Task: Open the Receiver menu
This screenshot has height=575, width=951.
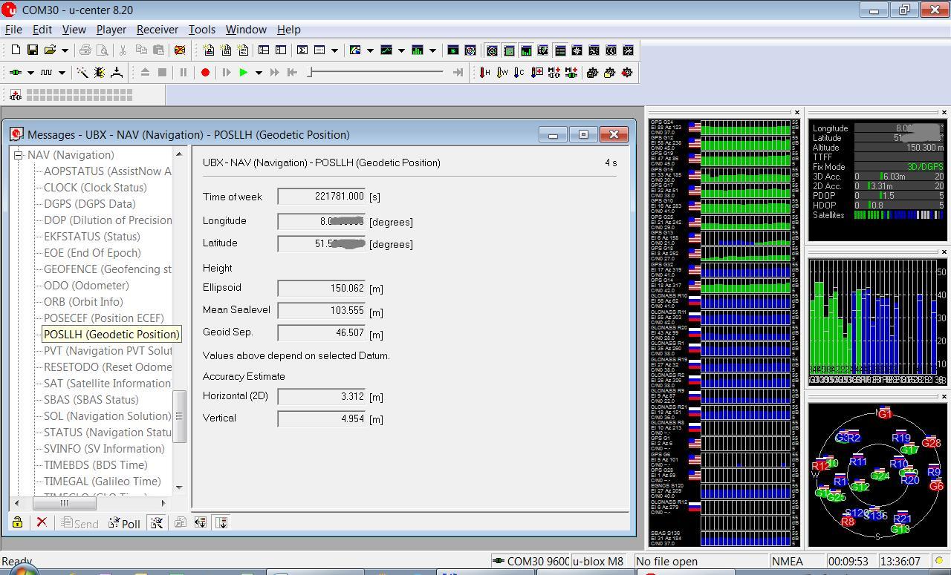Action: [157, 30]
